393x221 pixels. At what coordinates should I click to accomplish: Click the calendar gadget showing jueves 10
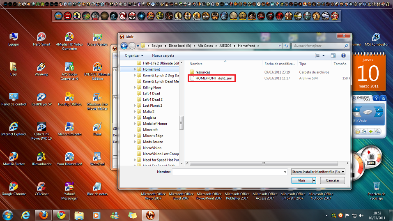(369, 72)
